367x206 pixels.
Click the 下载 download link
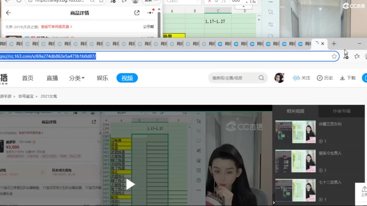click(x=348, y=78)
